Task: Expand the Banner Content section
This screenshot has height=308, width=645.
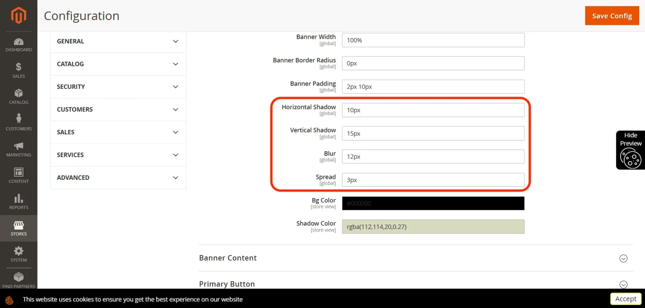Action: pos(416,258)
